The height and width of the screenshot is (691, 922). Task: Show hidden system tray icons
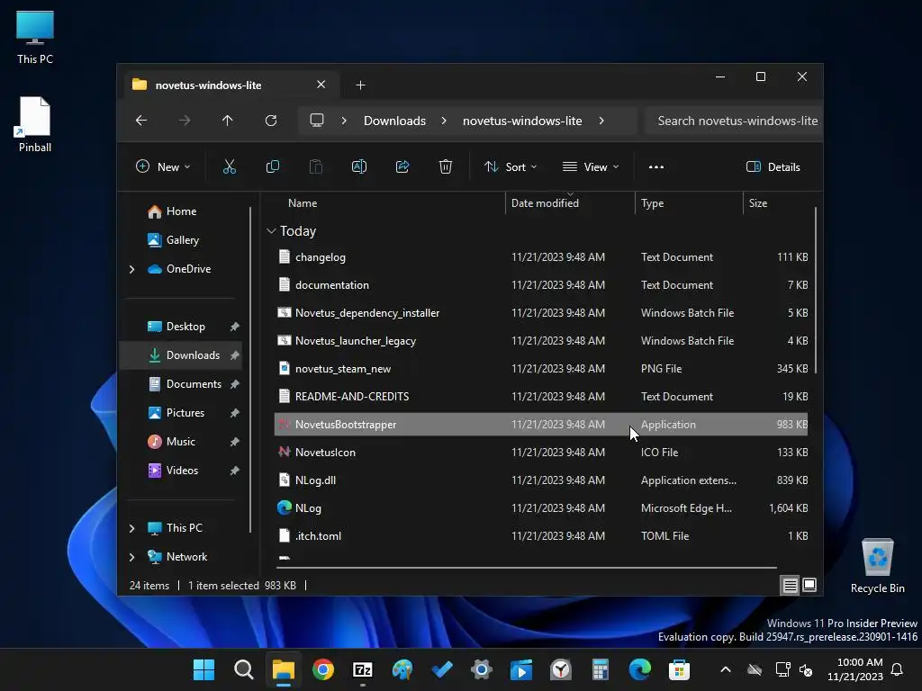tap(726, 669)
